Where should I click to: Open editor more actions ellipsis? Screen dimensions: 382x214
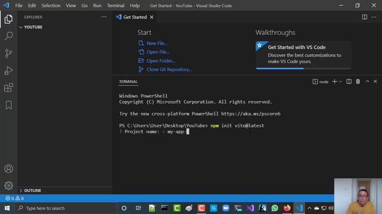point(374,17)
